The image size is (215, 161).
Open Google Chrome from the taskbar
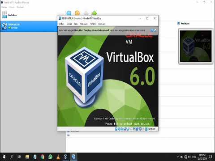(x=43, y=157)
